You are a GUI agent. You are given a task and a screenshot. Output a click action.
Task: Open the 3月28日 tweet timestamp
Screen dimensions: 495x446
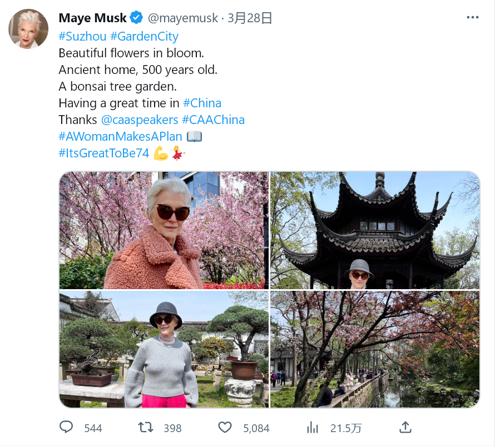250,18
